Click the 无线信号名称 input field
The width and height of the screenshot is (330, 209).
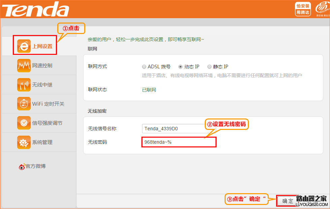tap(179, 129)
